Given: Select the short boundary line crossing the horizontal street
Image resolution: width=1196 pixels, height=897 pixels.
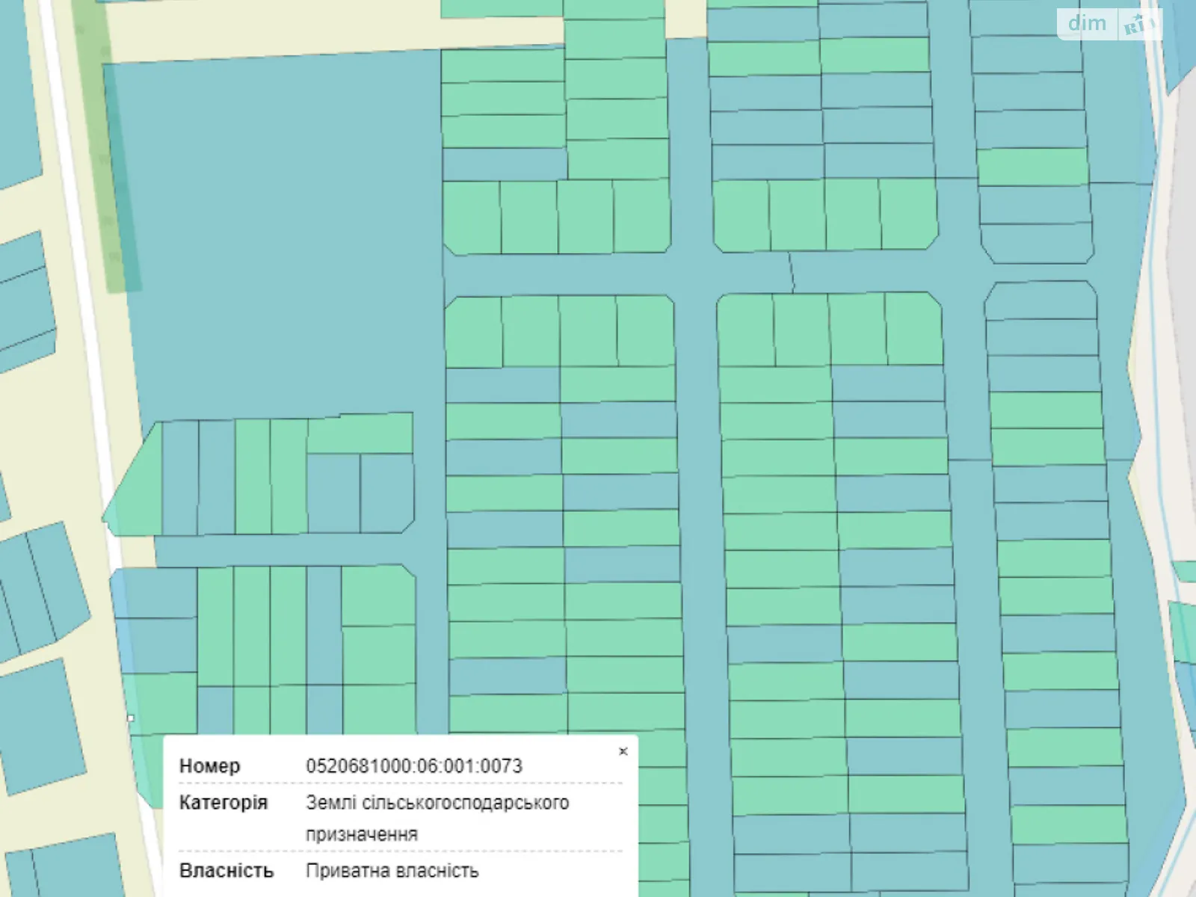Looking at the screenshot, I should [x=792, y=272].
